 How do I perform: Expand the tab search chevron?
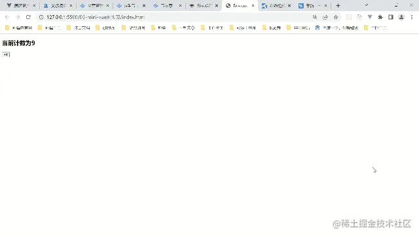coord(367,5)
